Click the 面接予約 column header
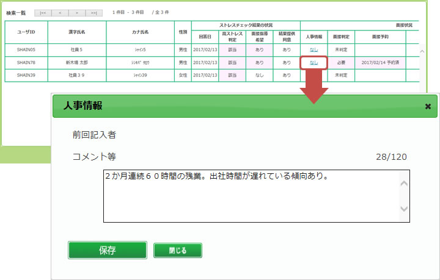The image size is (440, 280). 380,37
